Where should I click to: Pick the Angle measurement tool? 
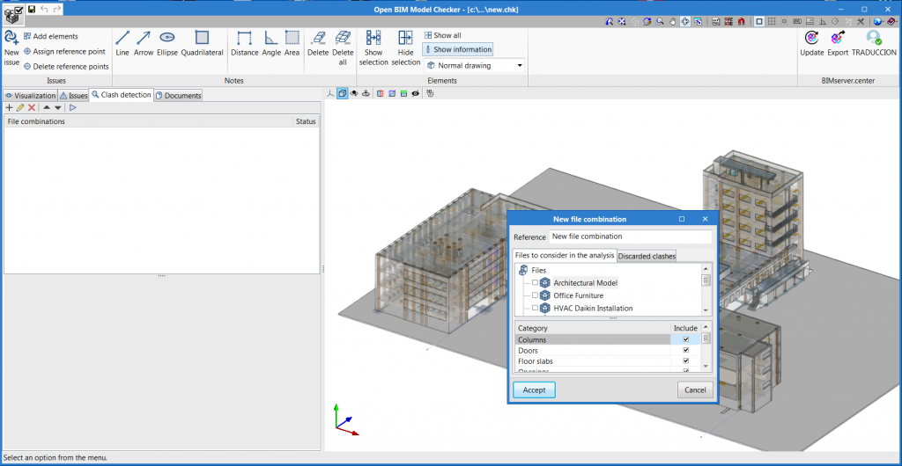[270, 42]
